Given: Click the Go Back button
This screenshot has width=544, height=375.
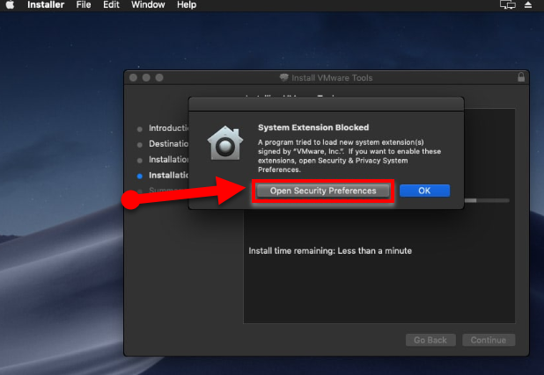Looking at the screenshot, I should pos(430,340).
